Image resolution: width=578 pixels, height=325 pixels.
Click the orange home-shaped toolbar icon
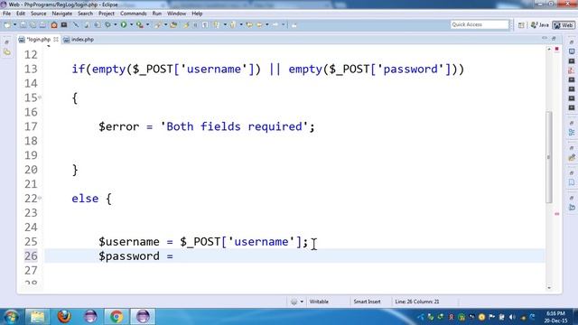point(54,24)
